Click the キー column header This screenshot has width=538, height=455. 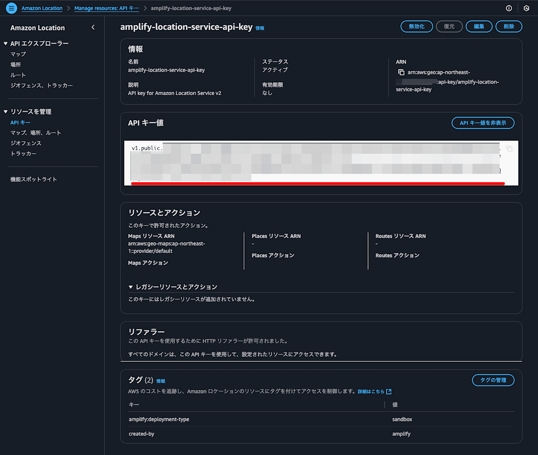[x=134, y=405]
